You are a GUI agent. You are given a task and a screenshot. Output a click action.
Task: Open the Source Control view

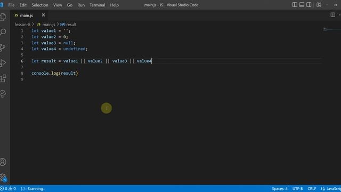(3, 47)
